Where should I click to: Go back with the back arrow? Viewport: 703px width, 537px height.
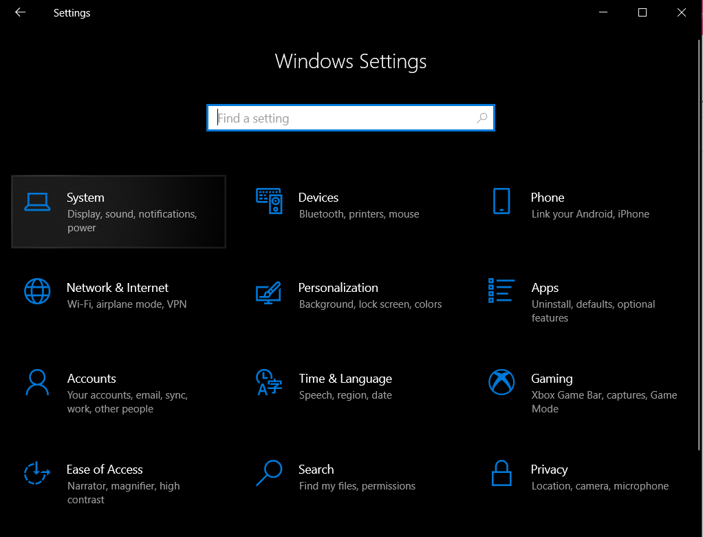(20, 12)
